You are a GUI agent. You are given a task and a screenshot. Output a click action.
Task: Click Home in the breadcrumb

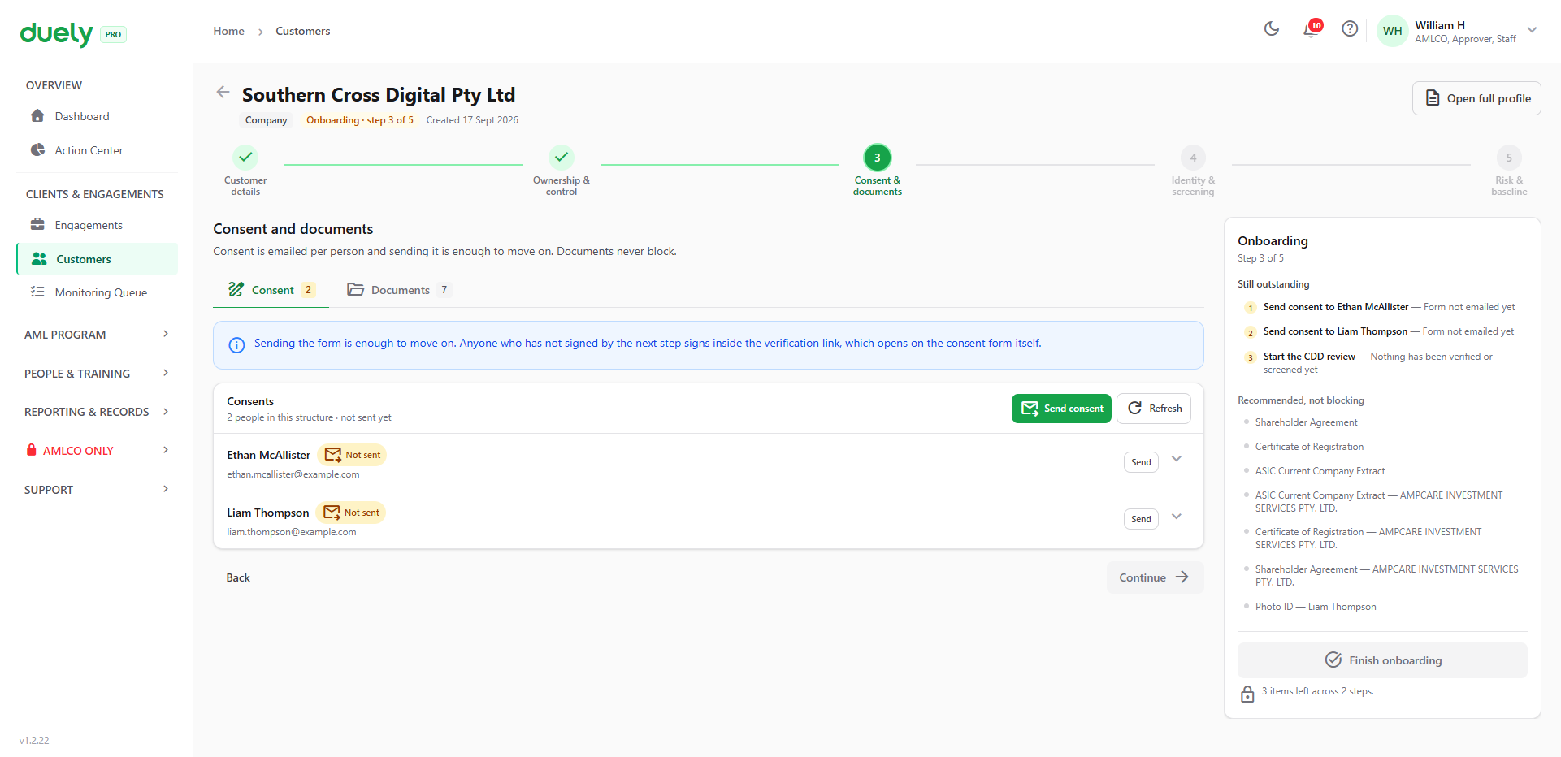(228, 31)
